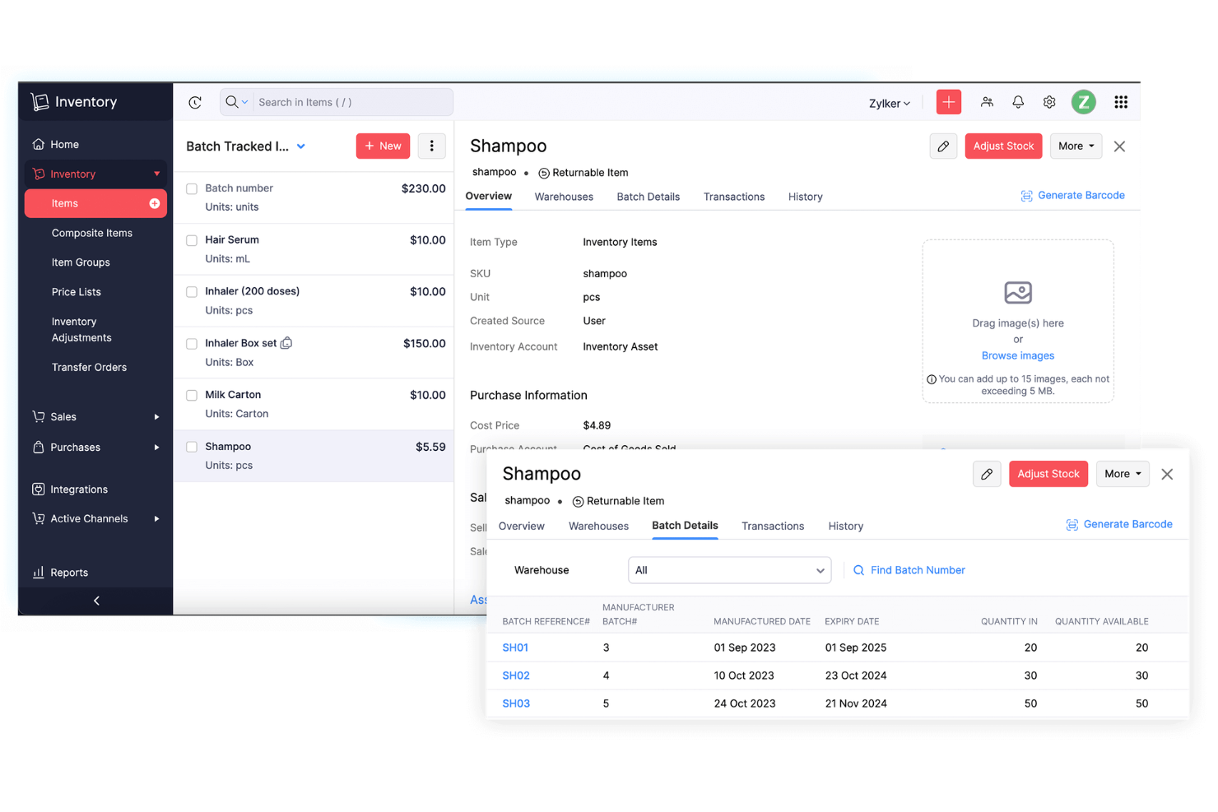Image resolution: width=1218 pixels, height=812 pixels.
Task: Select the Reports sidebar icon
Action: coord(40,572)
